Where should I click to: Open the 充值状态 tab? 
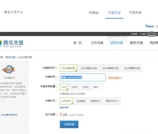(114, 13)
